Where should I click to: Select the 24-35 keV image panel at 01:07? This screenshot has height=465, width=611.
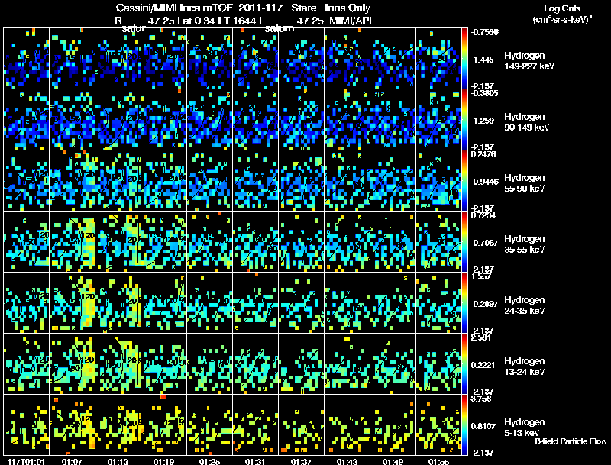(x=72, y=303)
